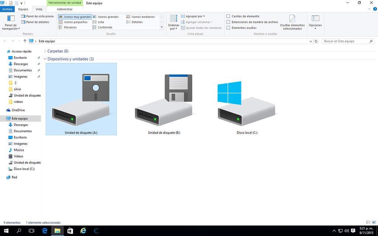Viewport: 378px width, 236px height.
Task: Click Properties icon in quick access toolbar
Action: click(11, 3)
